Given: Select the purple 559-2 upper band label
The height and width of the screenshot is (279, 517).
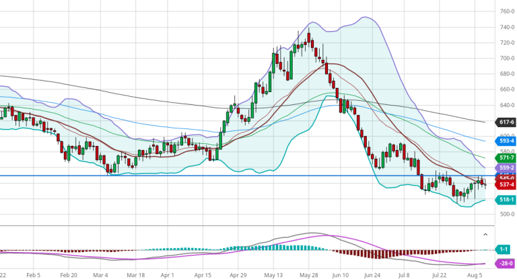Looking at the screenshot, I should 506,167.
